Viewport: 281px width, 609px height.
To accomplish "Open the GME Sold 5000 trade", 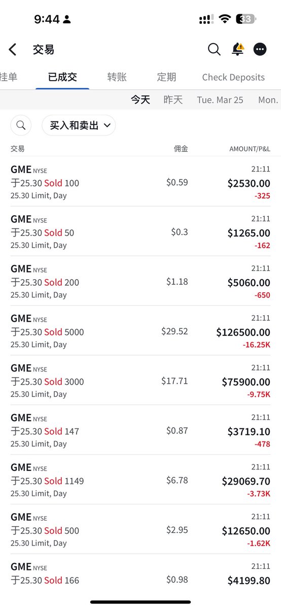I will pos(140,330).
